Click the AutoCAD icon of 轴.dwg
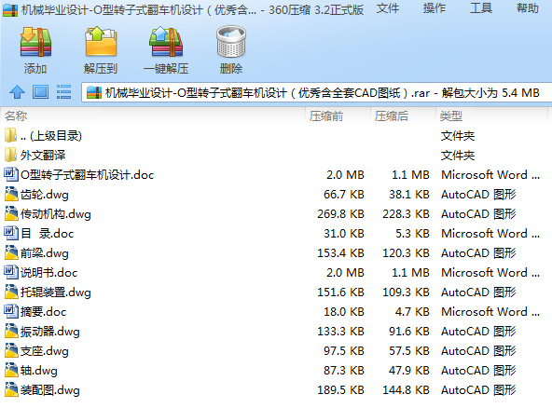This screenshot has width=552, height=408. [x=11, y=371]
